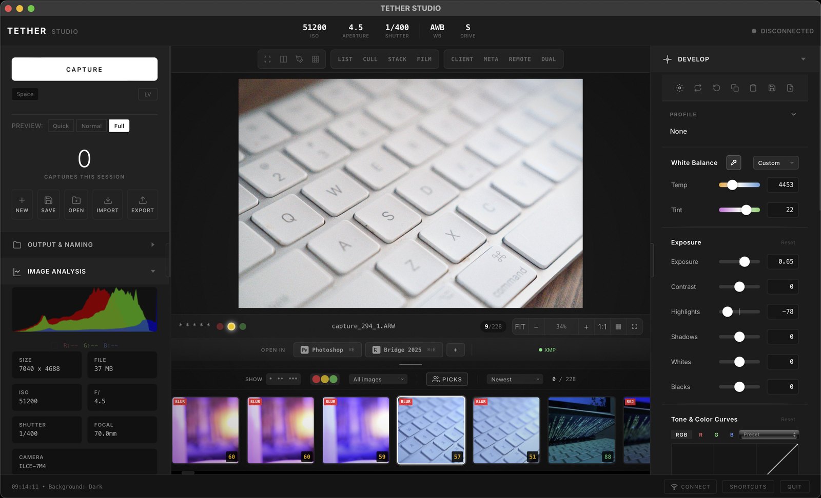Expand the Output & Naming section

click(x=85, y=245)
